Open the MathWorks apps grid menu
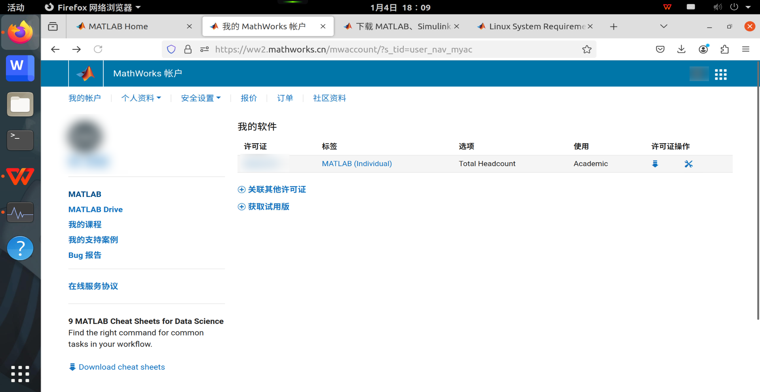Screen dimensions: 760x392 click(x=720, y=74)
